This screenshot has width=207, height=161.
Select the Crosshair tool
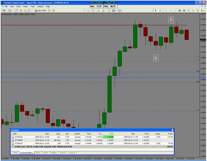click(x=160, y=10)
